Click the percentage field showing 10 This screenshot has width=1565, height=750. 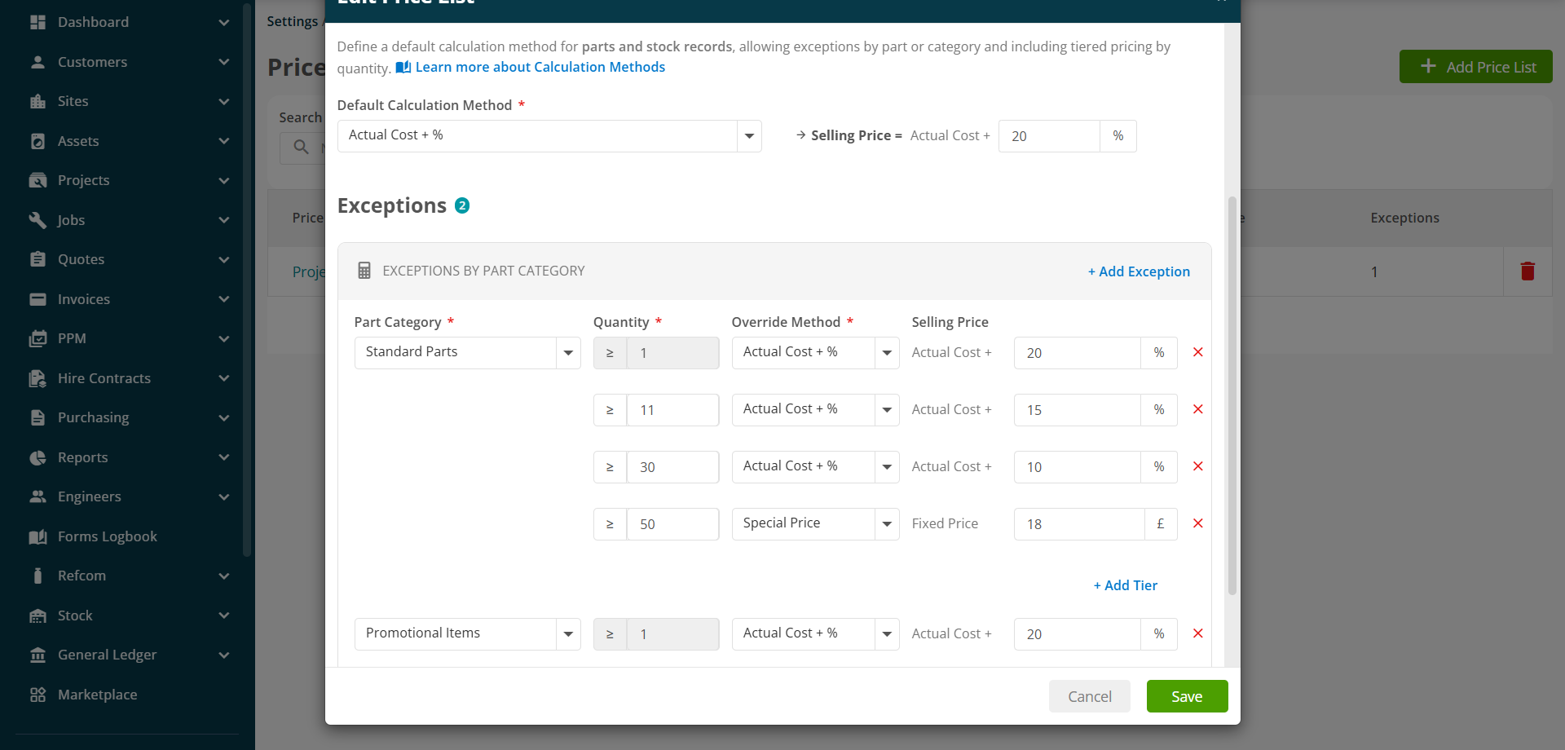[x=1077, y=467]
